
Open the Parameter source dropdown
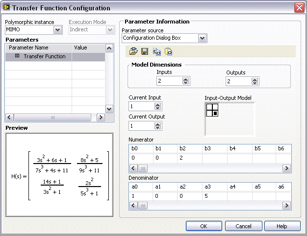click(202, 38)
